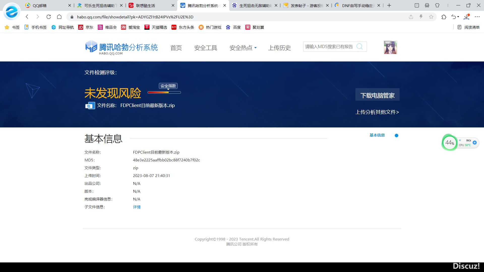This screenshot has width=484, height=272.
Task: Open the 网址导航 bookmark
Action: 63,27
